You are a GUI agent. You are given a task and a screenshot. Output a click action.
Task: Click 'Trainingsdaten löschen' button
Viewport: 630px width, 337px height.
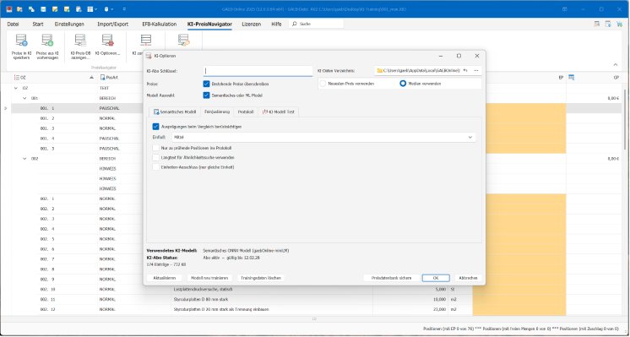tap(261, 278)
